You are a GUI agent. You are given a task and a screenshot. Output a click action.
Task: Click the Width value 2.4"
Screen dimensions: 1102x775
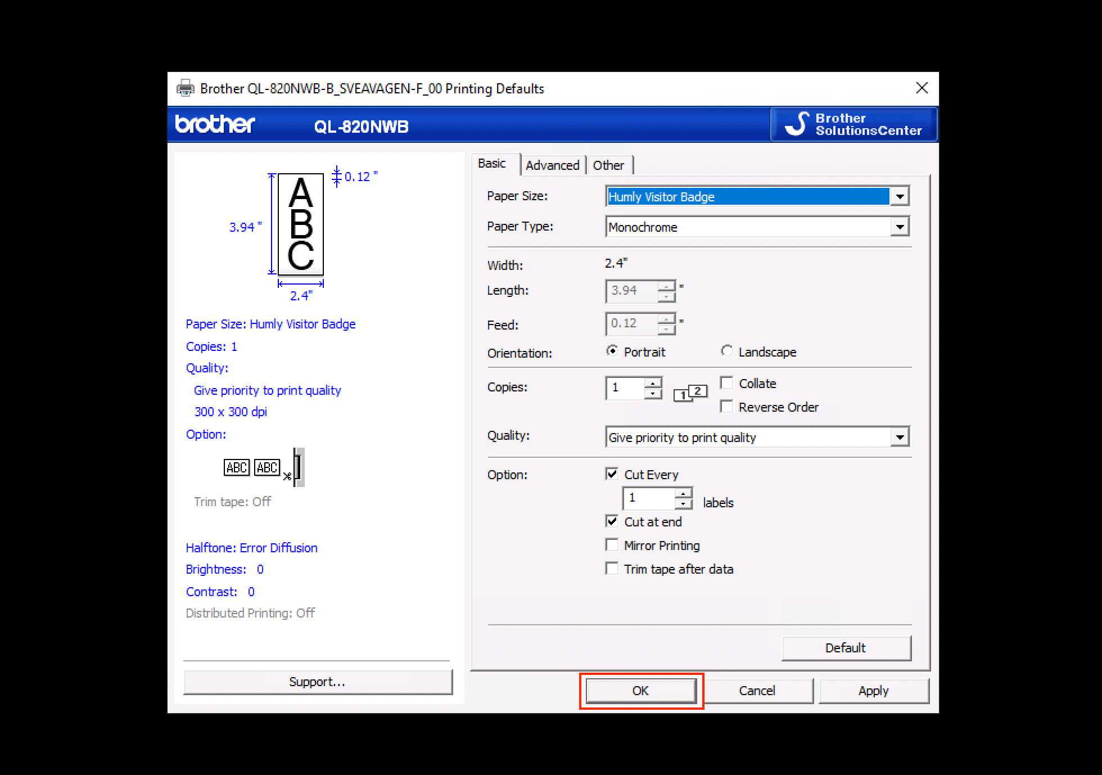(x=616, y=263)
